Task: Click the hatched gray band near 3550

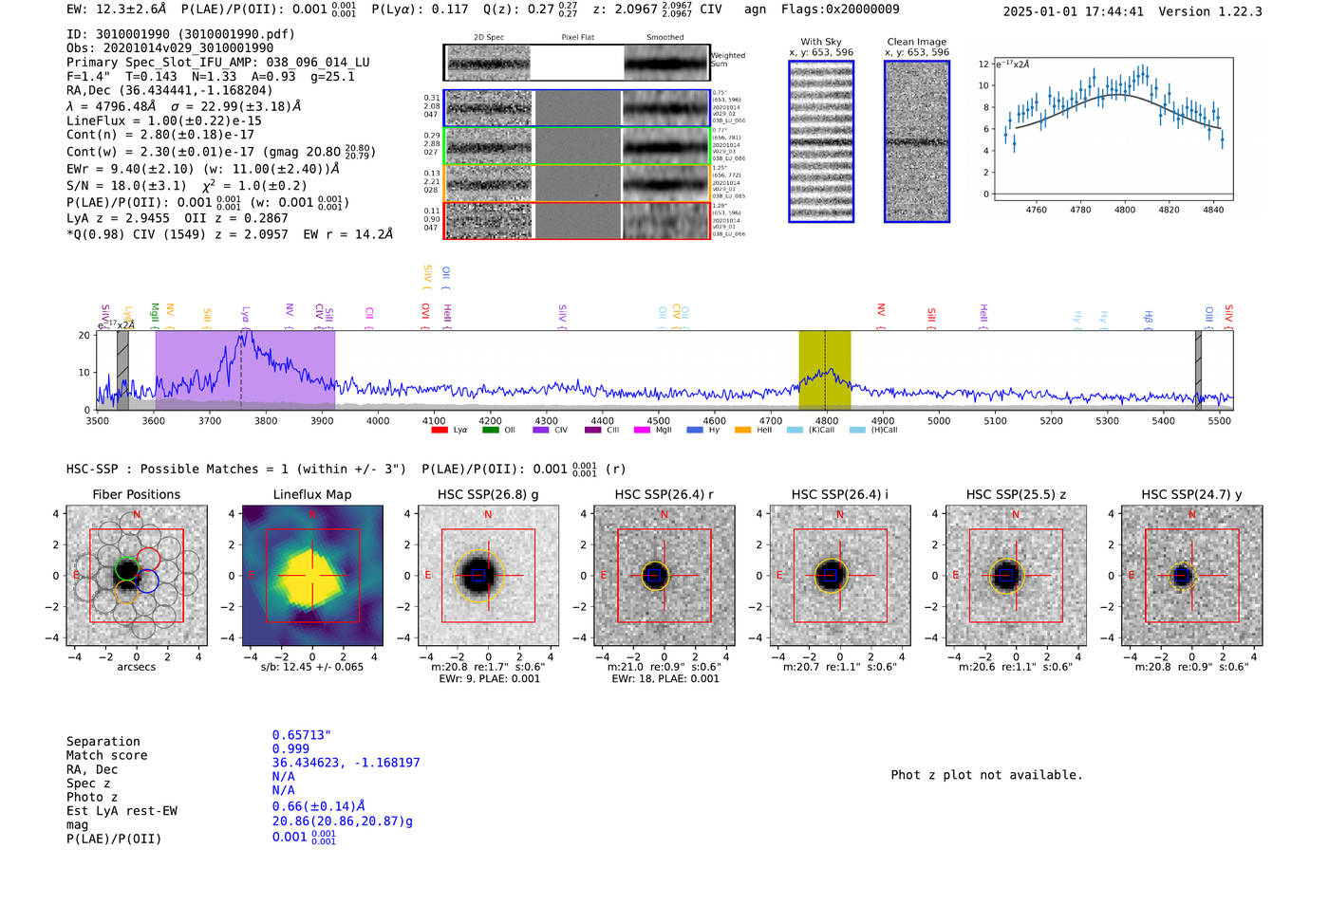Action: tap(122, 370)
